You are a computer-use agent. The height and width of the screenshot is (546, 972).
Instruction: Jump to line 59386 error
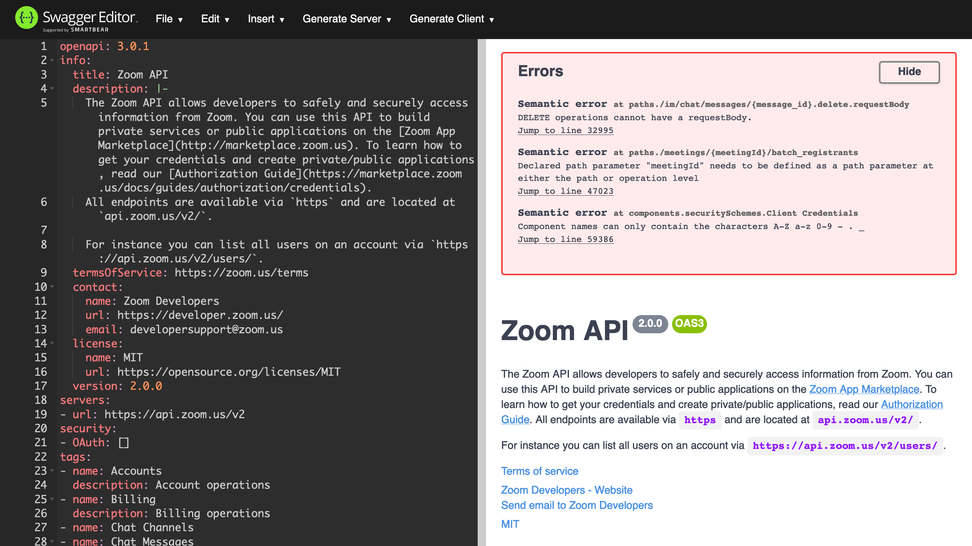pos(565,239)
